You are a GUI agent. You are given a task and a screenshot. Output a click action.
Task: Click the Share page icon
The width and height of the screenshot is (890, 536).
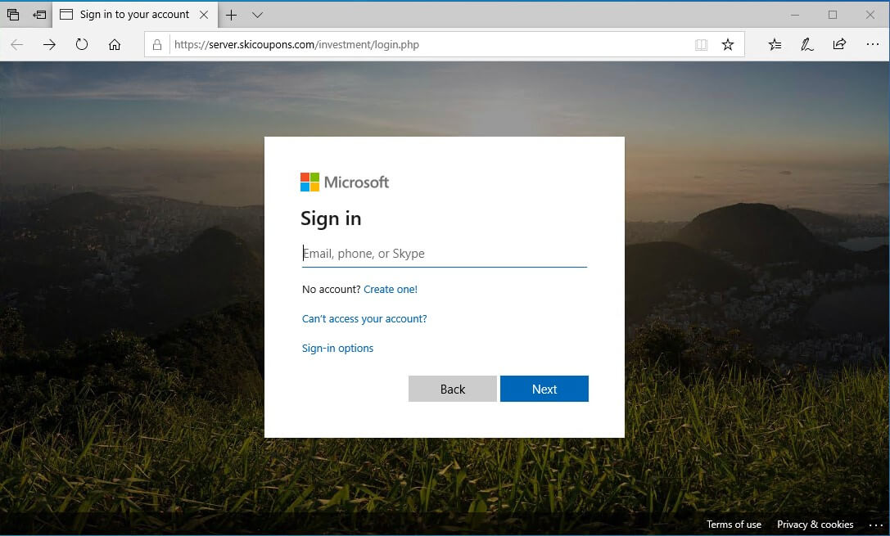point(839,44)
